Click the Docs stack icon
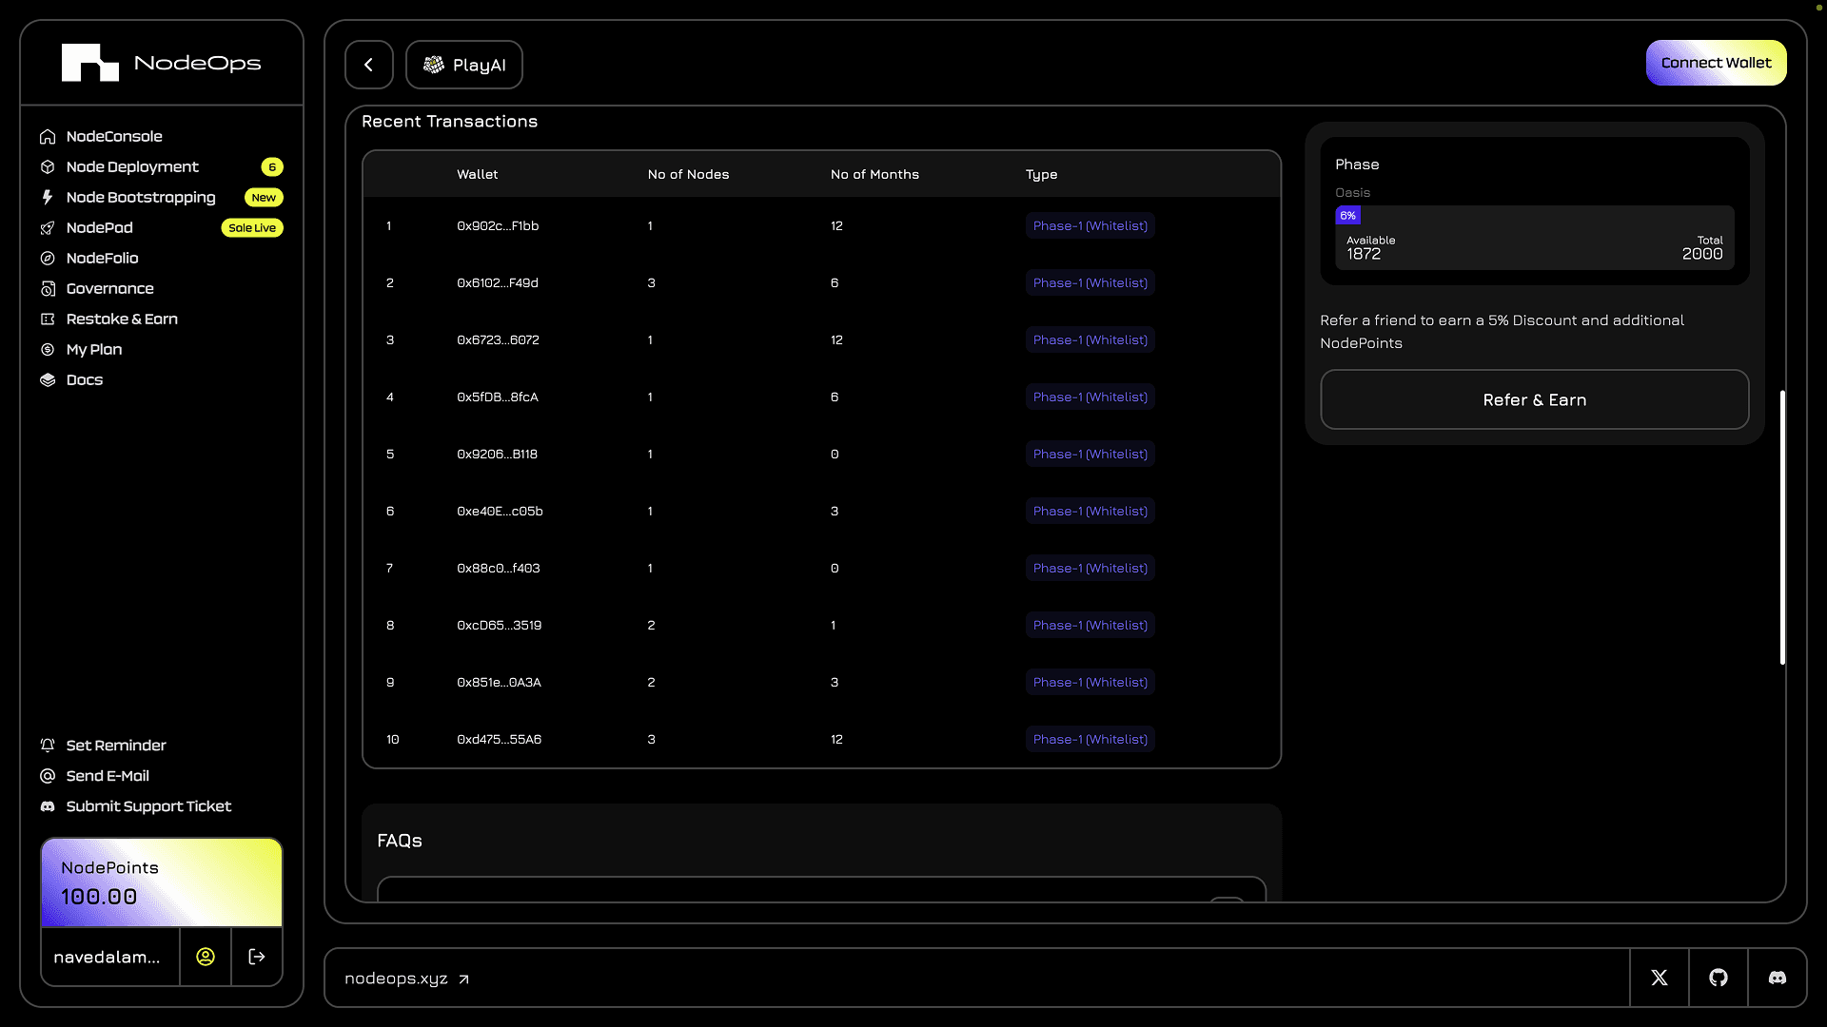This screenshot has height=1027, width=1827. coord(48,380)
